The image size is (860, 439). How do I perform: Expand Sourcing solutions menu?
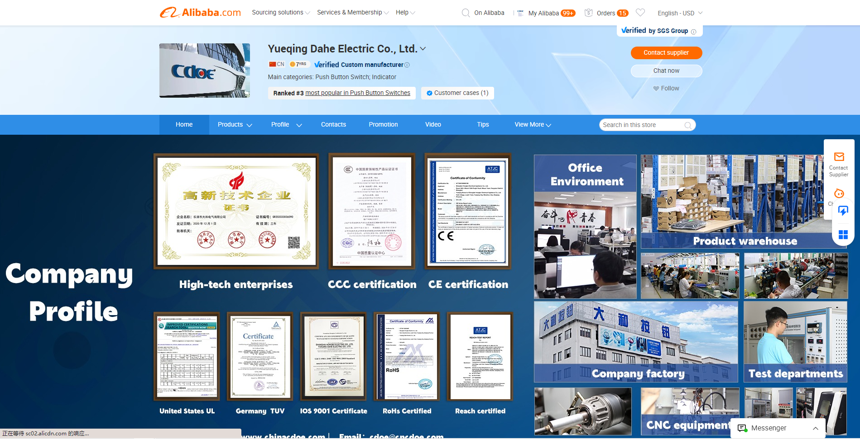click(281, 12)
